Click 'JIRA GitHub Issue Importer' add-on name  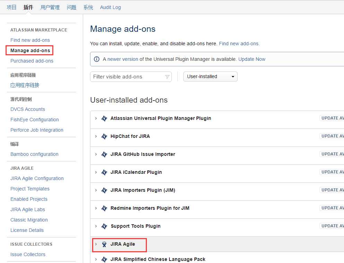click(143, 154)
